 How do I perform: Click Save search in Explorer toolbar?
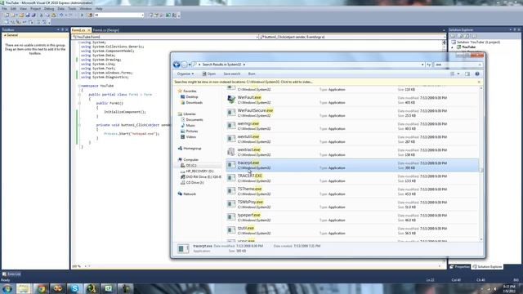pos(231,73)
